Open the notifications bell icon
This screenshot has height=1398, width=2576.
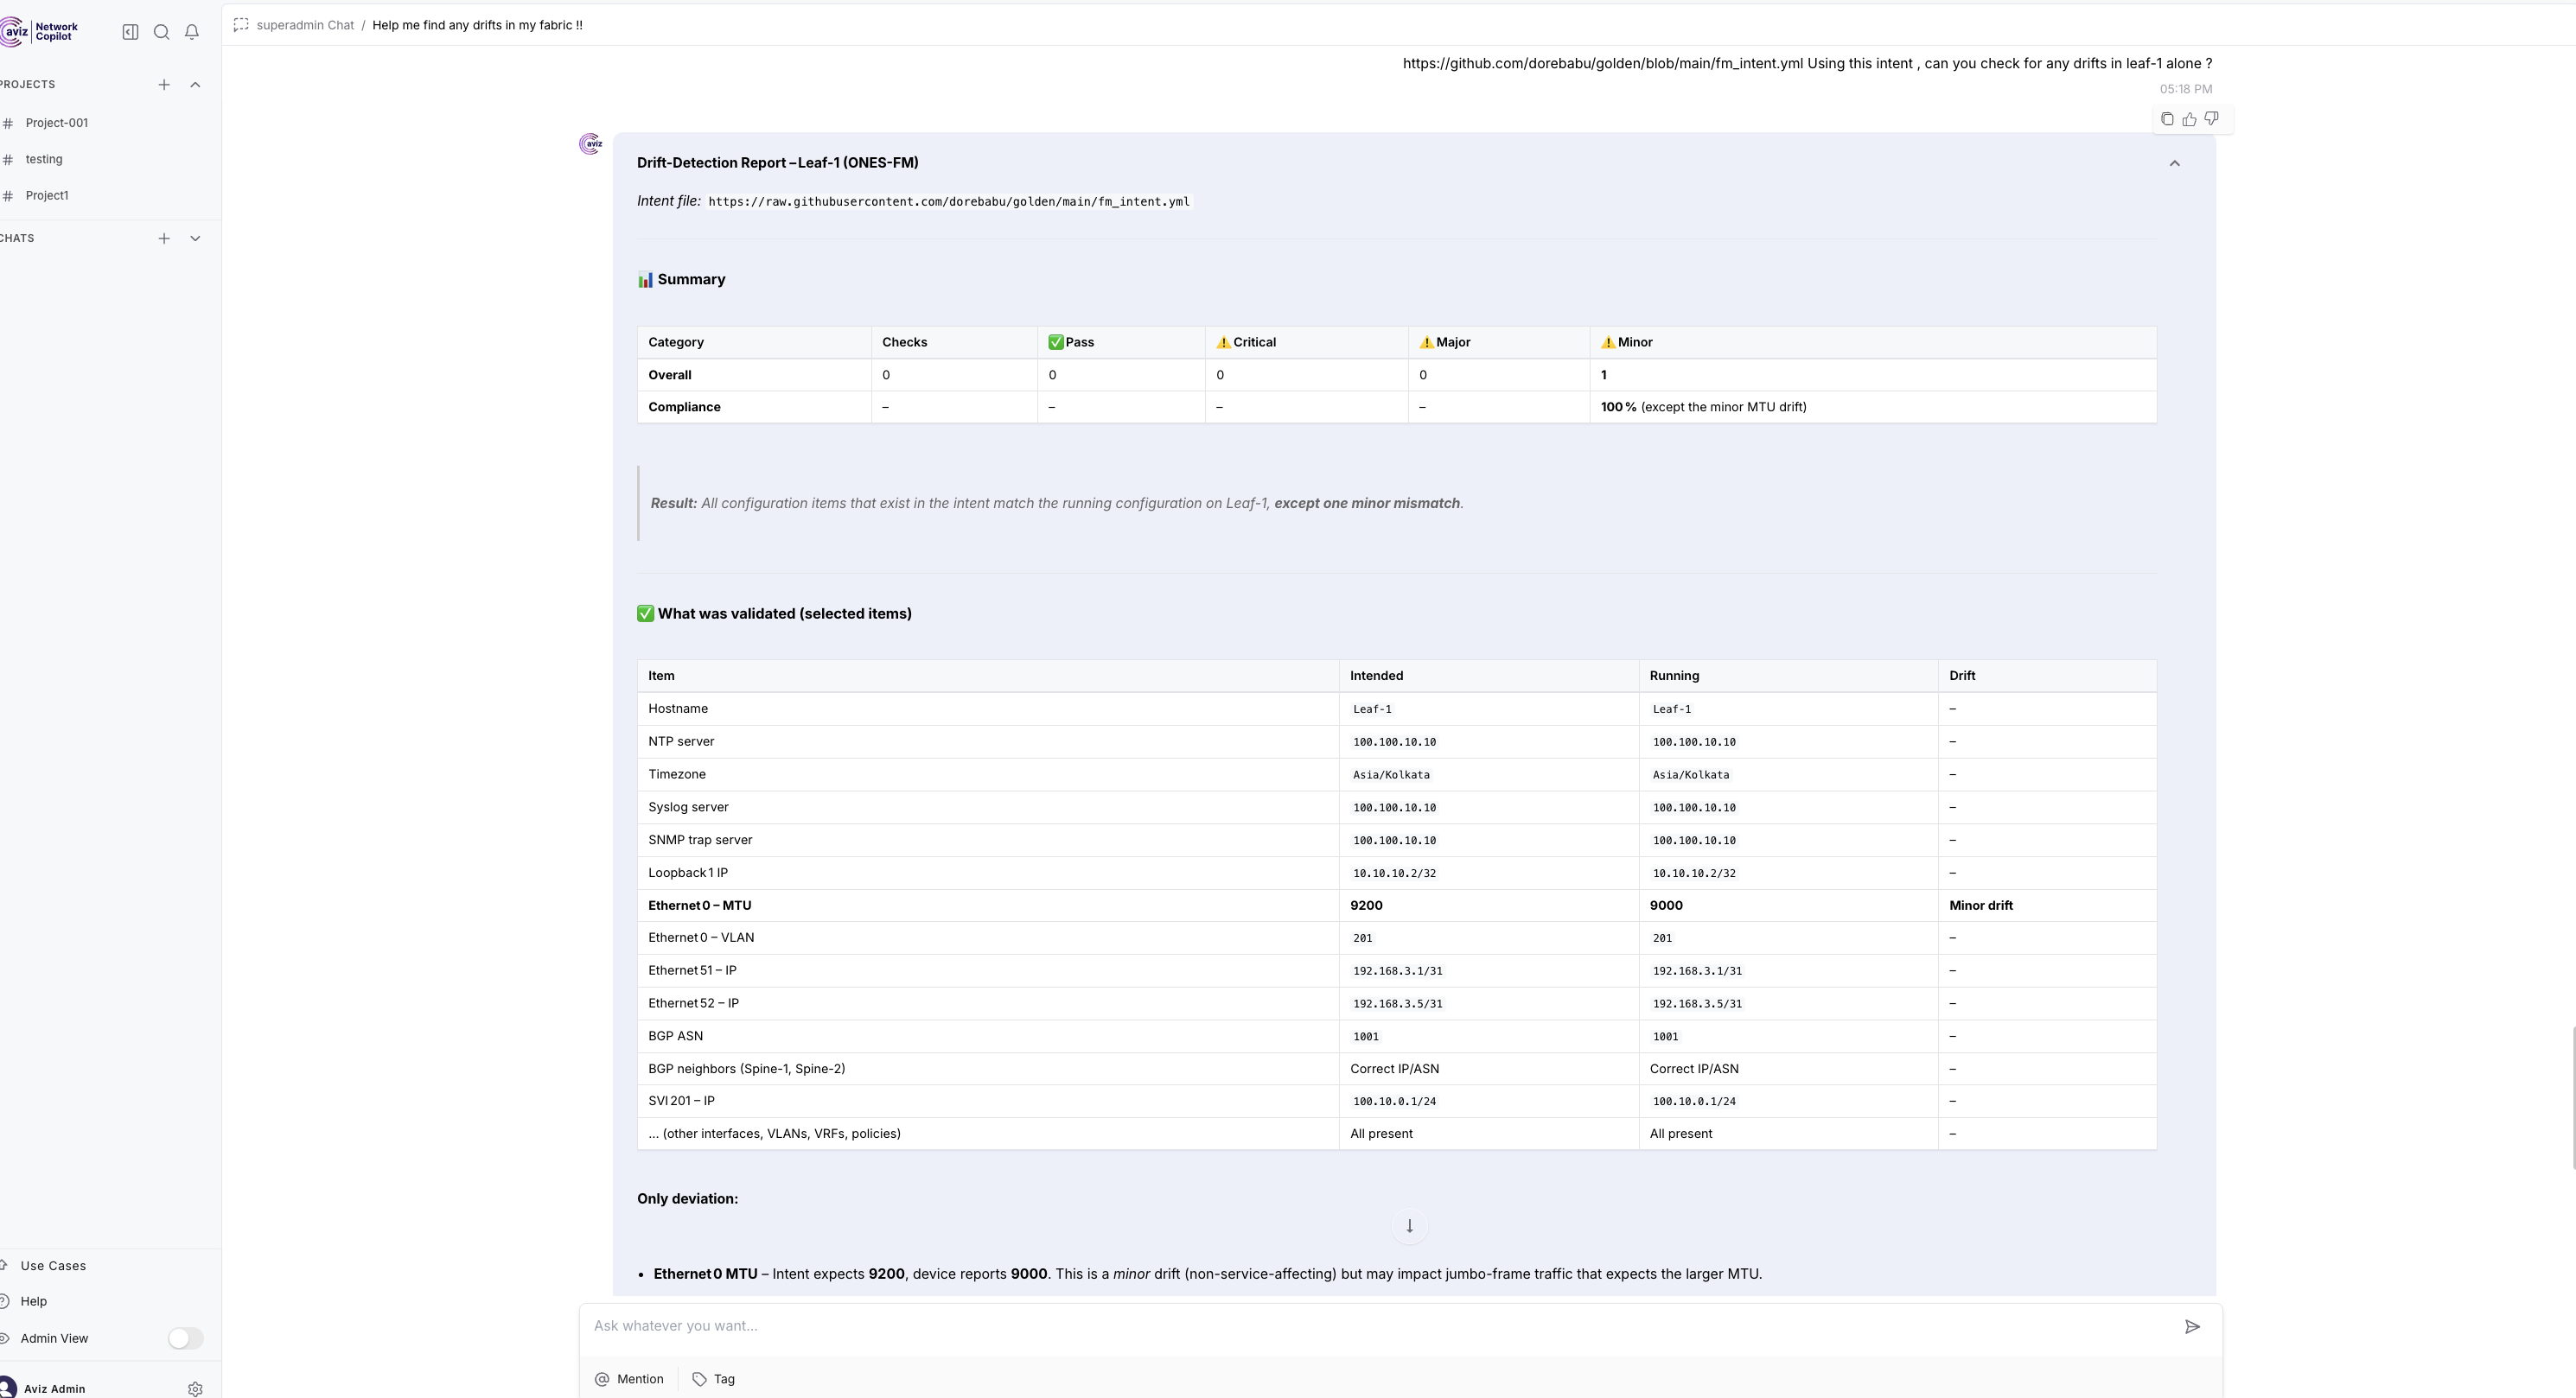(x=192, y=32)
